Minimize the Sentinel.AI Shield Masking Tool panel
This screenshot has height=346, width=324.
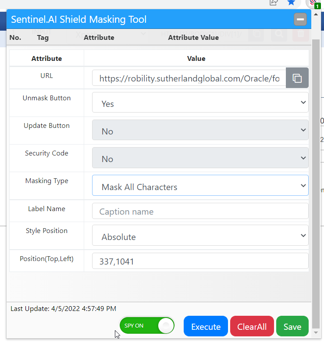tap(300, 20)
